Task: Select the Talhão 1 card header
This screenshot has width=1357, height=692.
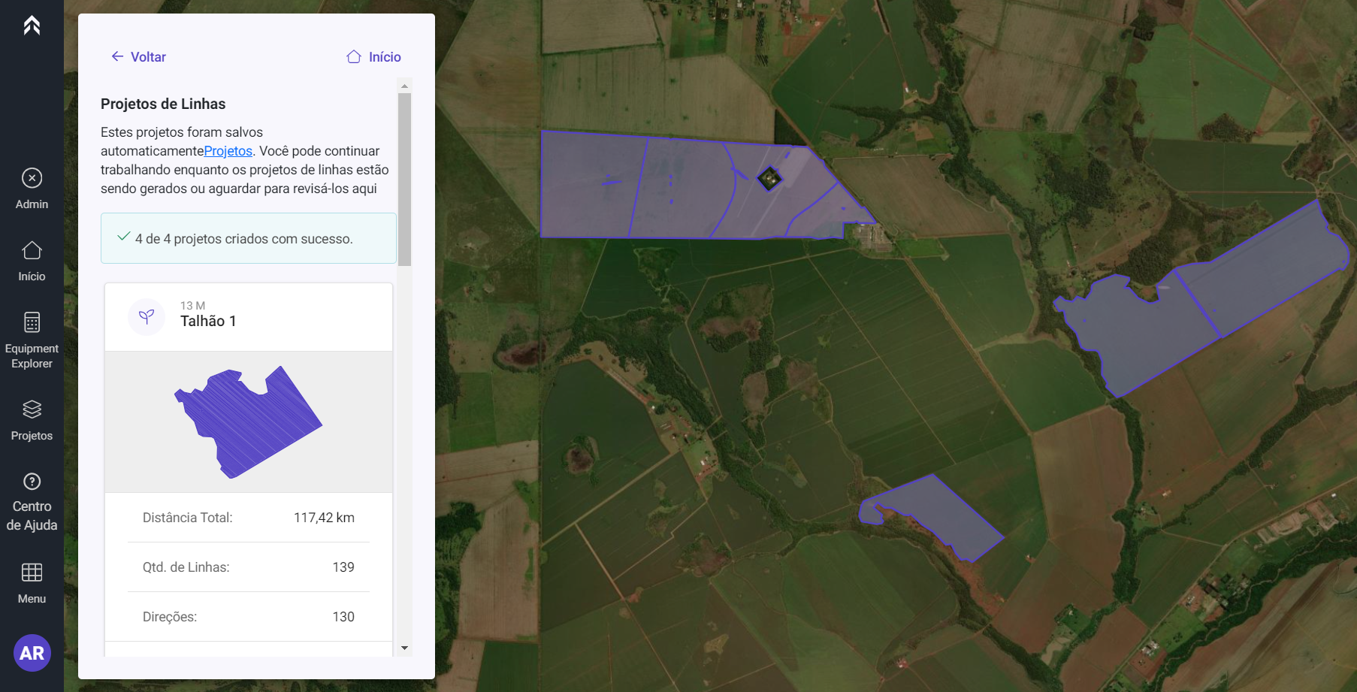Action: click(x=248, y=317)
